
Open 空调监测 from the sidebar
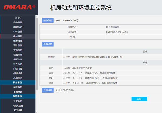click(18, 50)
